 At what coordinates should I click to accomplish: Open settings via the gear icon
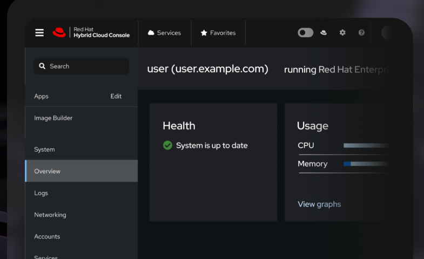[x=342, y=33]
